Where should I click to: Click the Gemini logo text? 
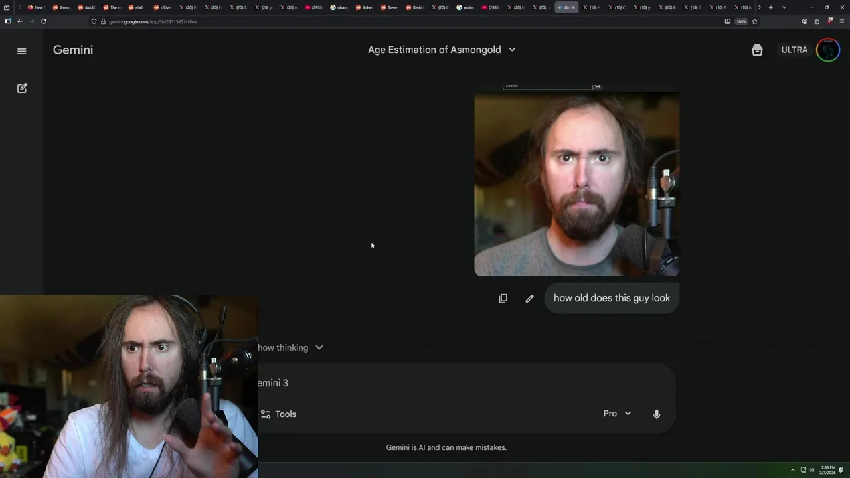coord(73,50)
